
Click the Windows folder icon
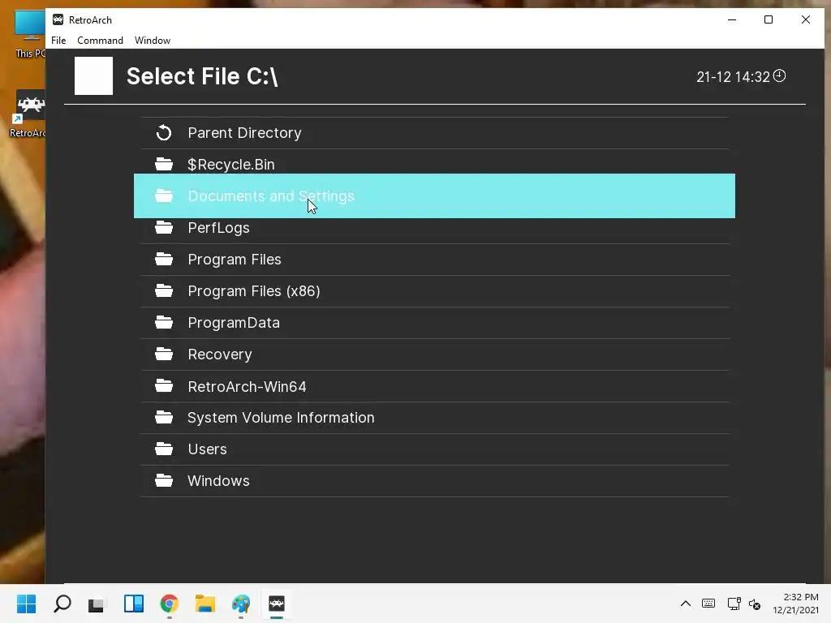tap(164, 481)
